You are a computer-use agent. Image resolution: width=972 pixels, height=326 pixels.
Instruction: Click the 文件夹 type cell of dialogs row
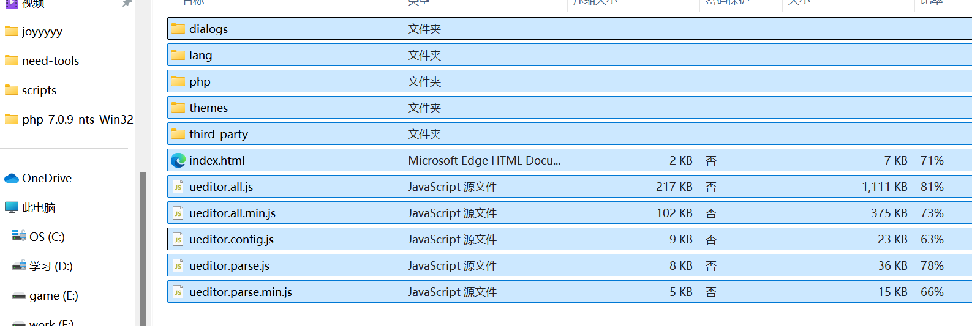424,29
